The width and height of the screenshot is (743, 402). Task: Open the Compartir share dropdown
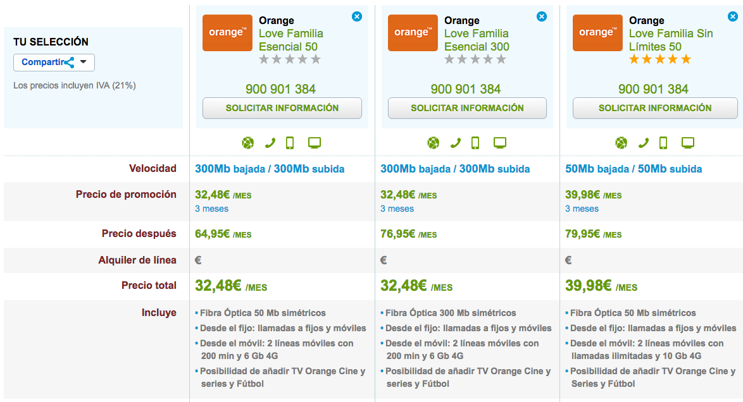(x=54, y=63)
